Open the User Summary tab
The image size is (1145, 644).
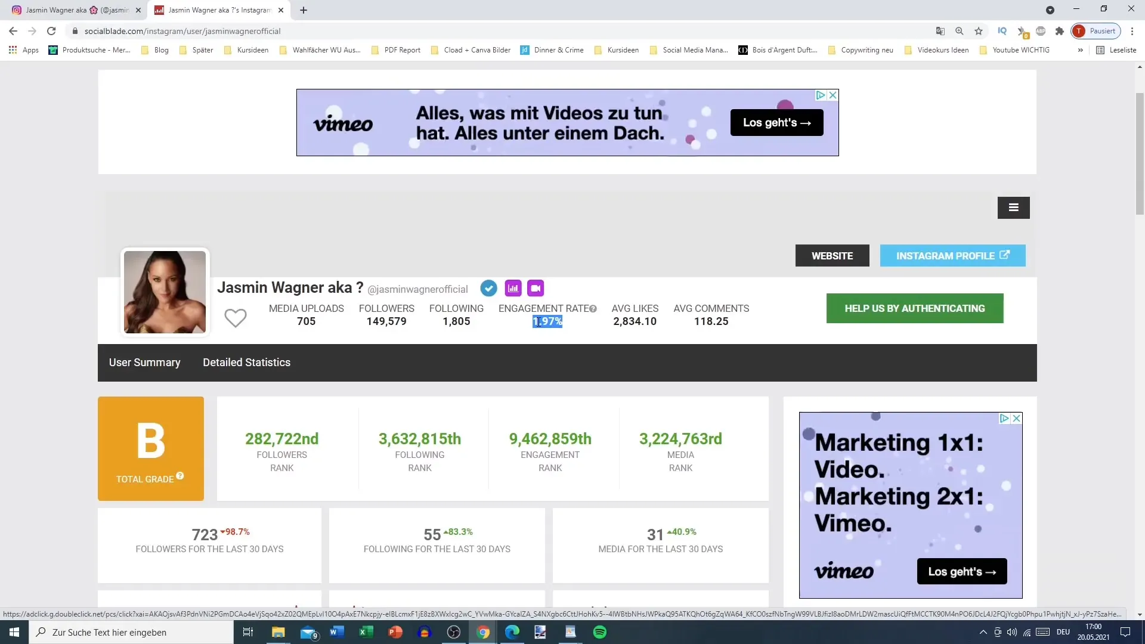click(x=144, y=363)
